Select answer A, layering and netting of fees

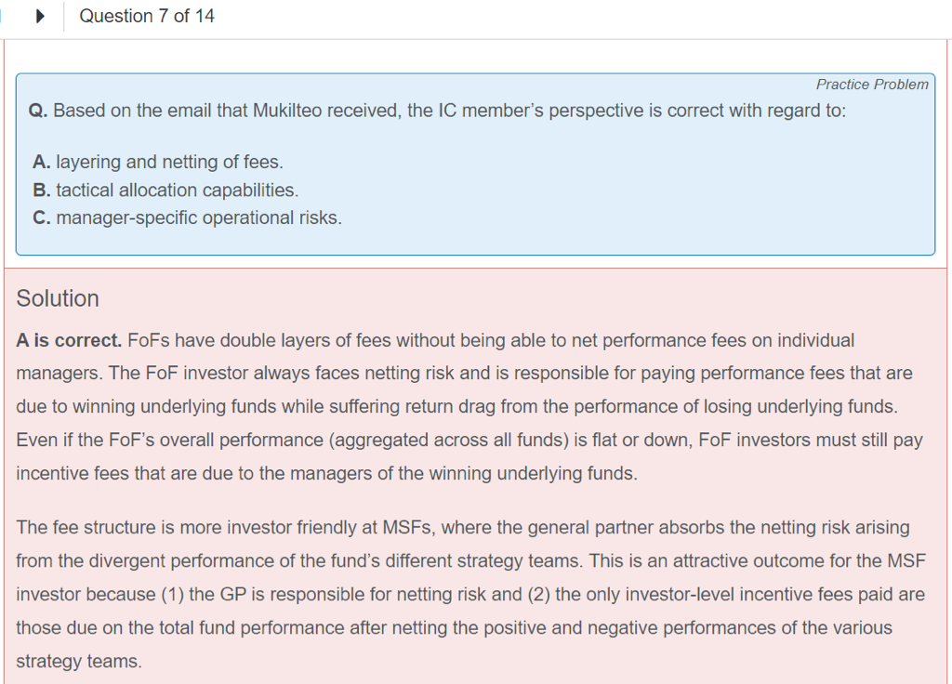point(158,162)
